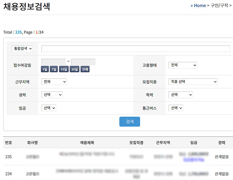Apply the 15일 deadline filter

[x=64, y=69]
